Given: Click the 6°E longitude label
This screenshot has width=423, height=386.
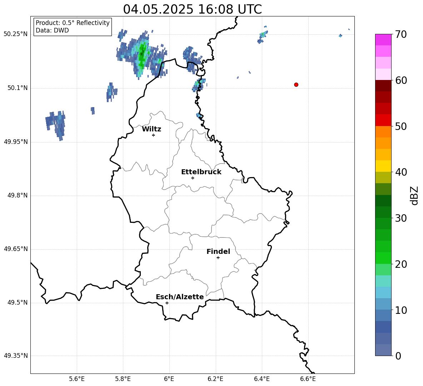Looking at the screenshot, I should click(x=169, y=379).
